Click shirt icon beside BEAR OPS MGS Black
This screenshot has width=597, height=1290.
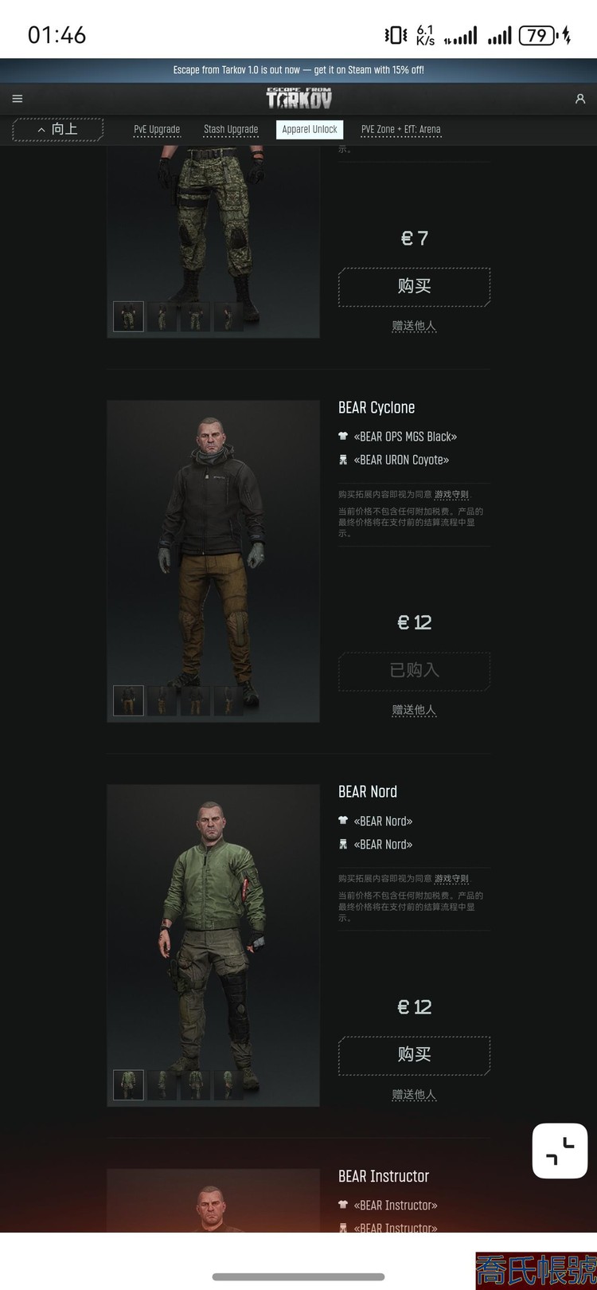click(343, 437)
